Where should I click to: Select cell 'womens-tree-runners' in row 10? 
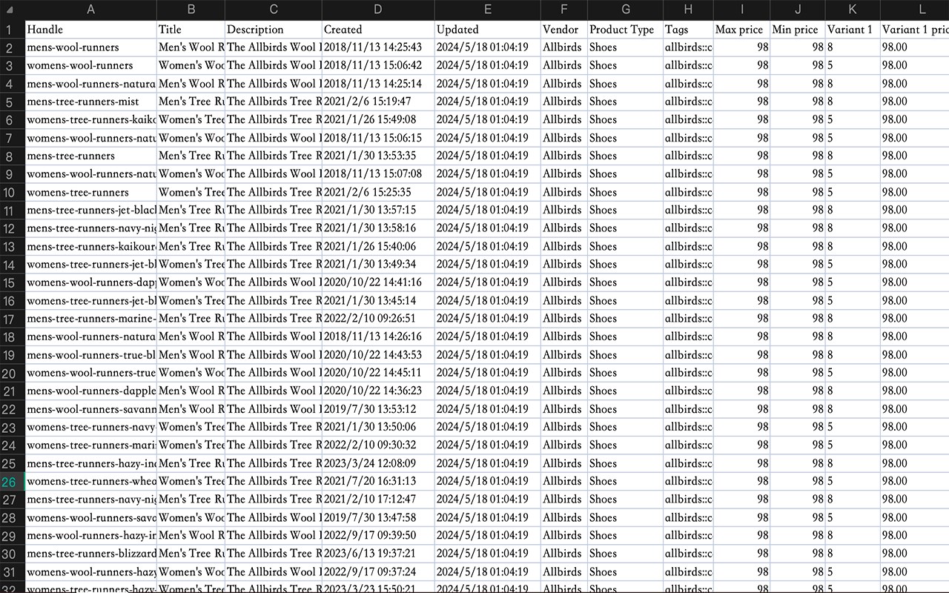click(x=90, y=192)
